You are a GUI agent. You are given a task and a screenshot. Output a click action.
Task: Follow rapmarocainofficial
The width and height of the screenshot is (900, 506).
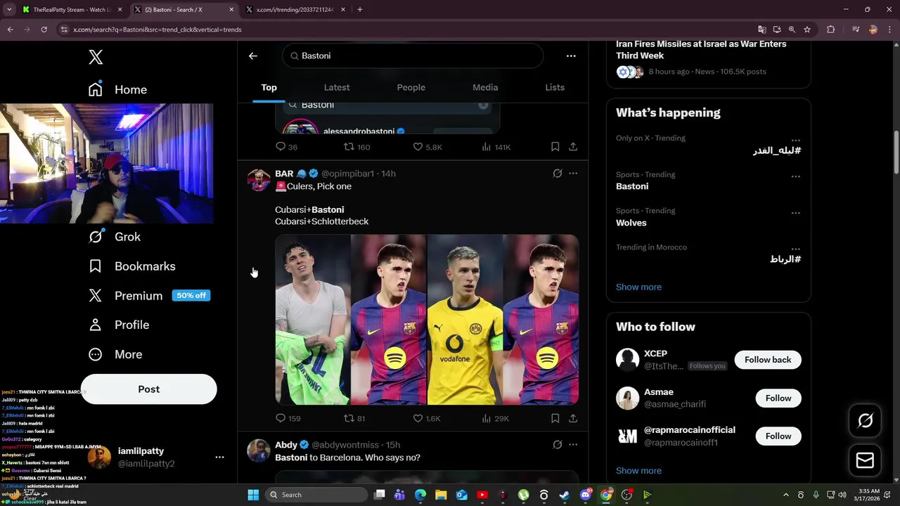pos(778,436)
